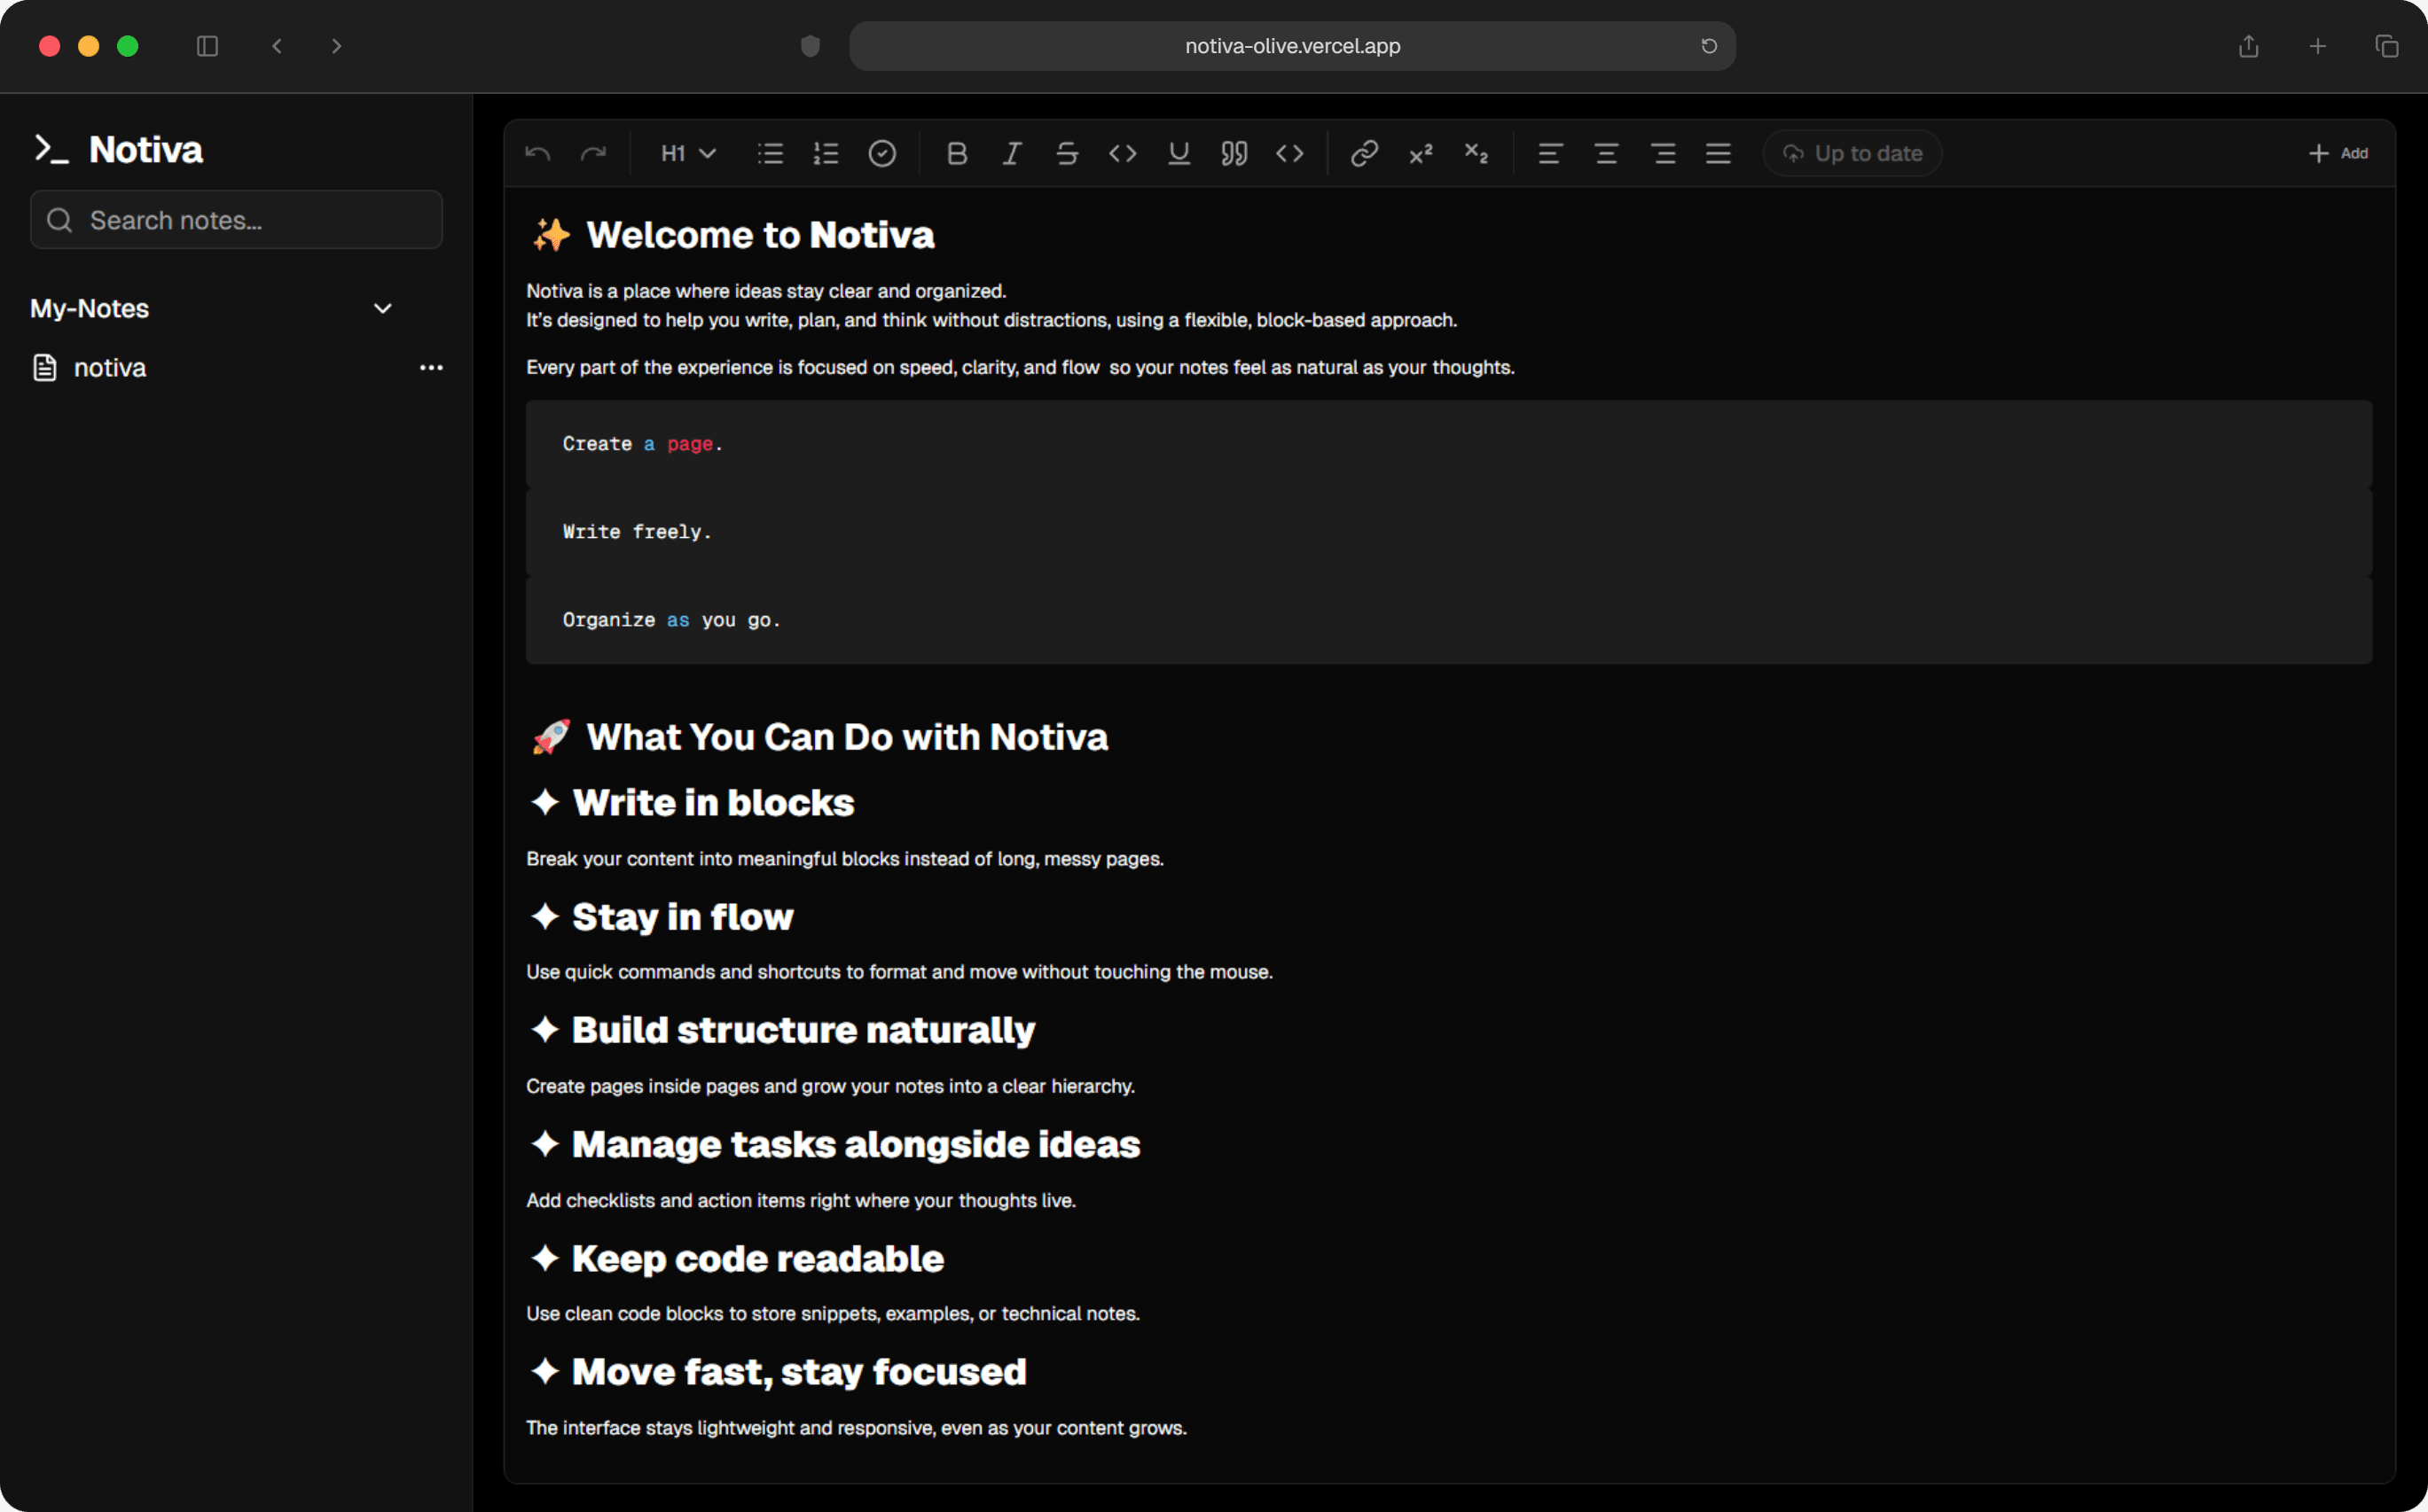The image size is (2428, 1512).
Task: Click the redo arrow in the editor toolbar
Action: [x=593, y=153]
